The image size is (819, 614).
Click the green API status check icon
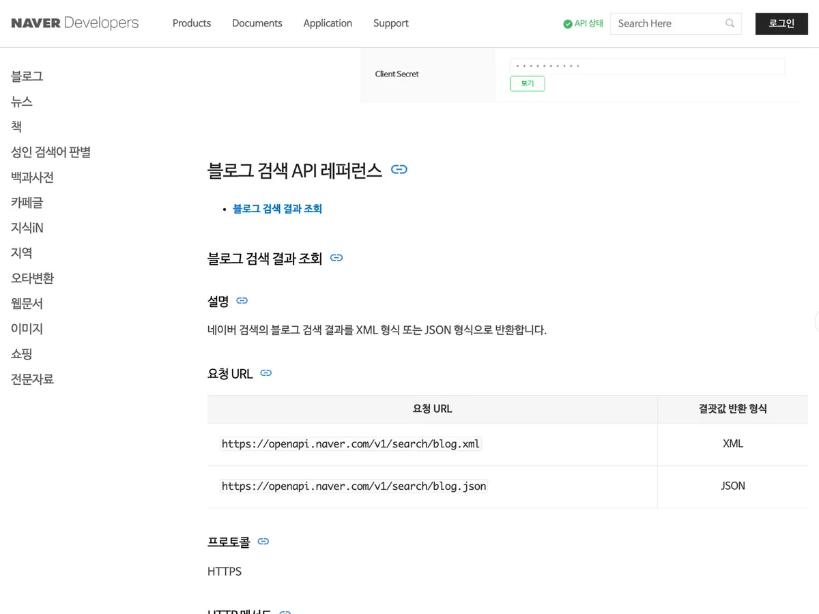tap(567, 24)
